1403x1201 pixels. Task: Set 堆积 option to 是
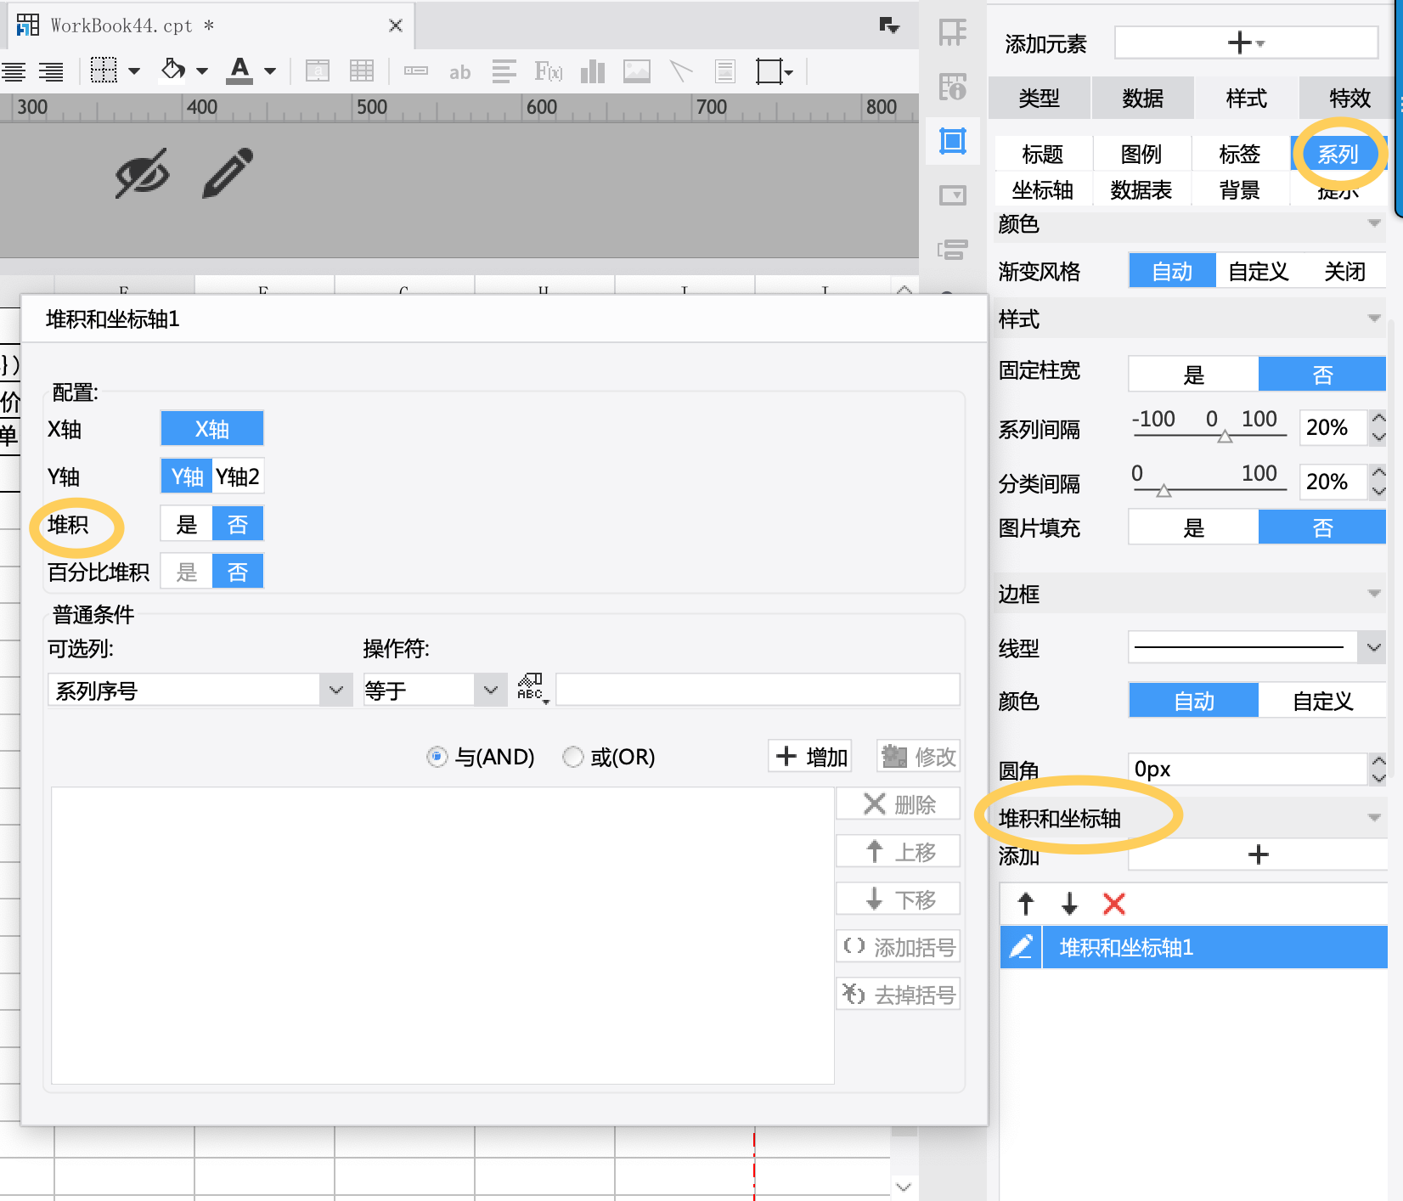187,524
